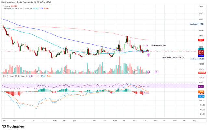Click the 590,92 K volume axis label
The width and height of the screenshot is (208, 131).
[202, 72]
